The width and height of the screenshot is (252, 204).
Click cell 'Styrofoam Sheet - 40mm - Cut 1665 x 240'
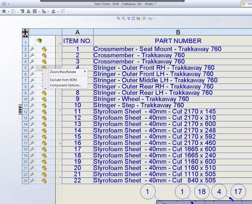point(173,156)
